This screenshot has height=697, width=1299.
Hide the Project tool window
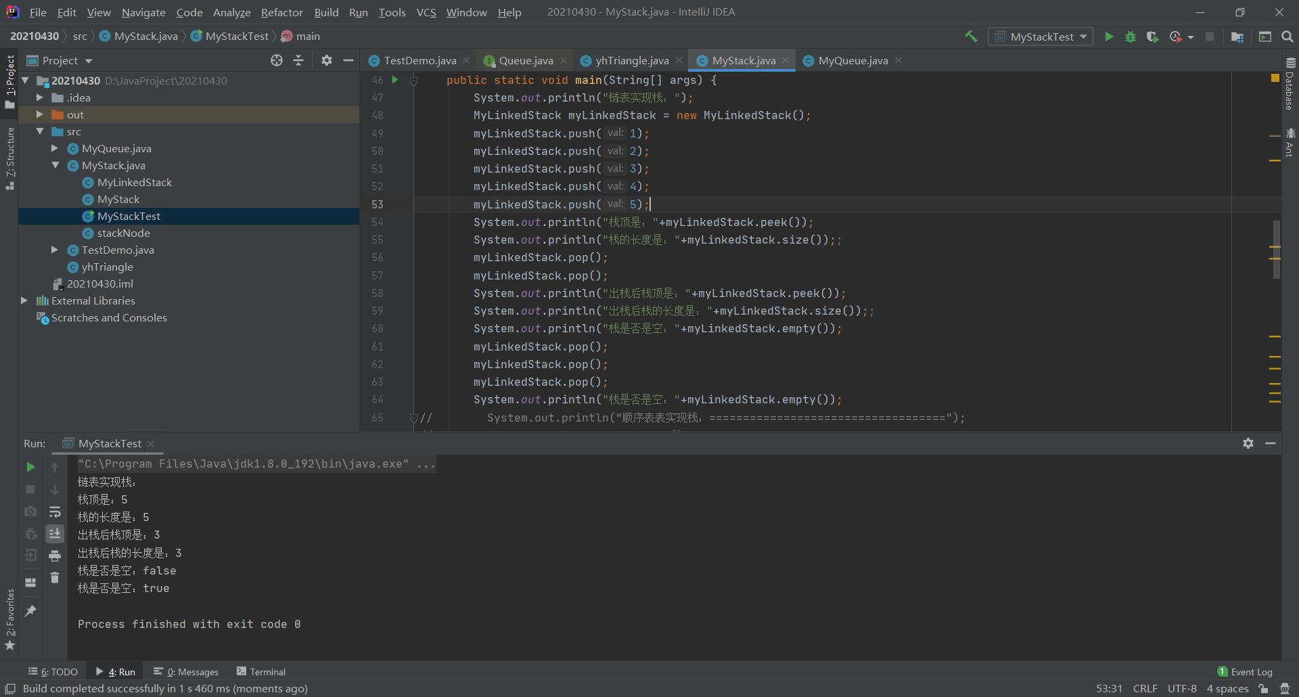pos(348,60)
